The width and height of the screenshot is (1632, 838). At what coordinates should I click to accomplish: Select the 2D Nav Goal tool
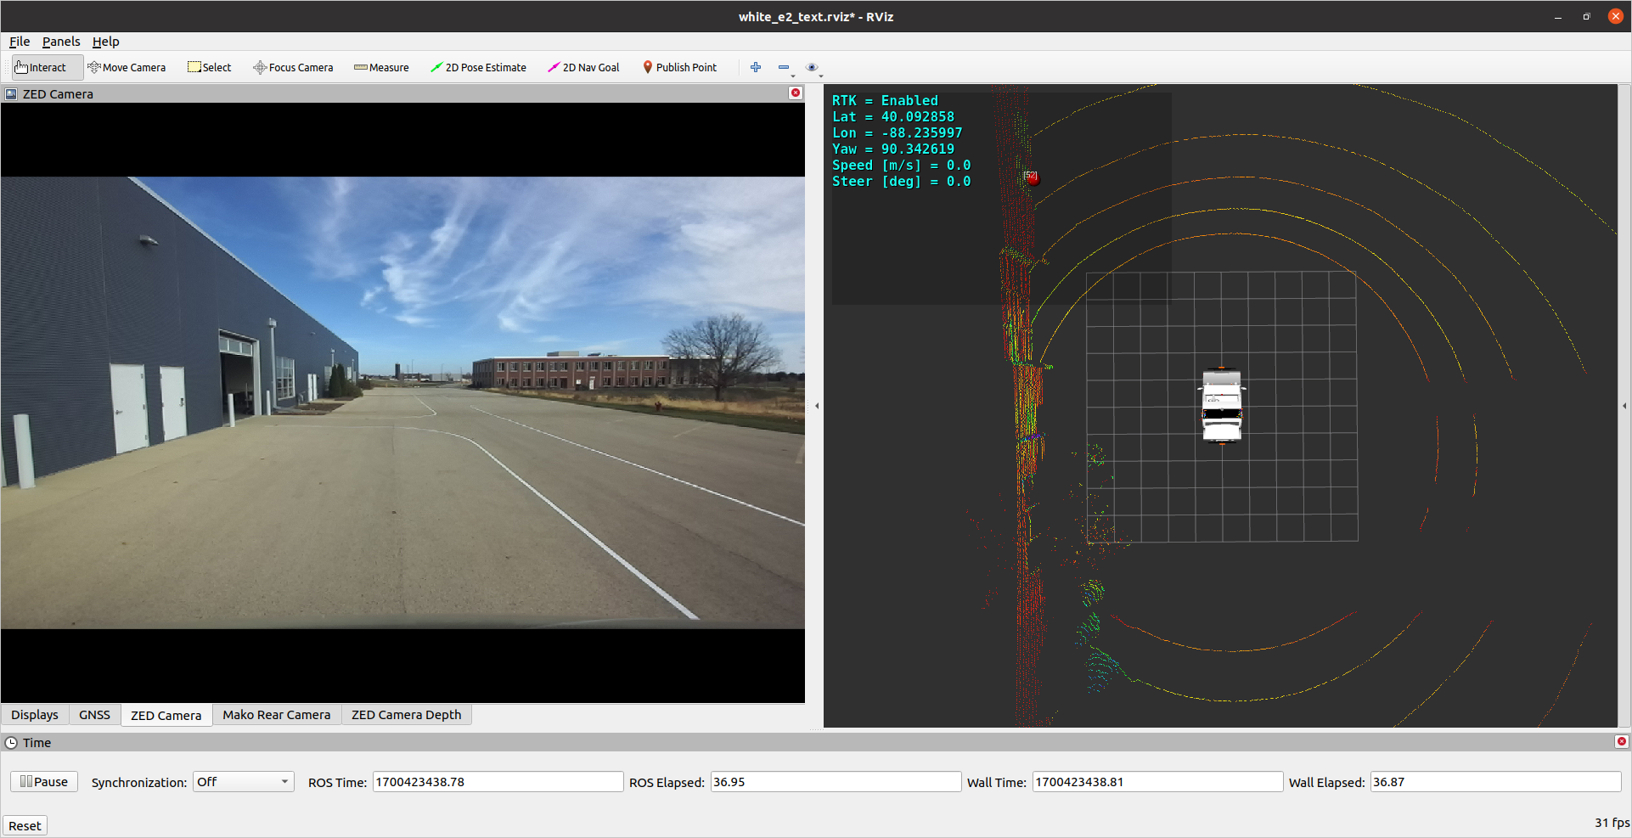click(583, 68)
